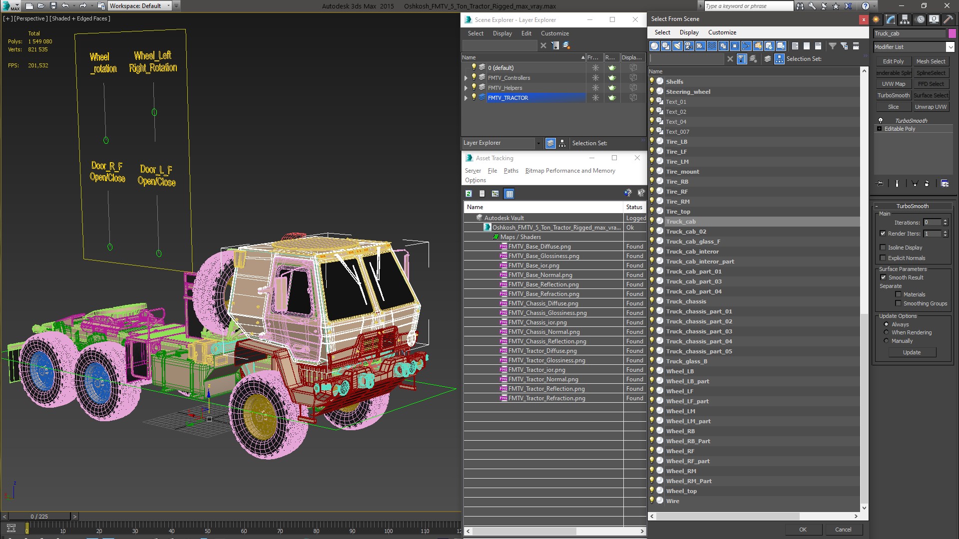Click the Open File folder icon
Viewport: 959px width, 539px height.
coord(41,6)
